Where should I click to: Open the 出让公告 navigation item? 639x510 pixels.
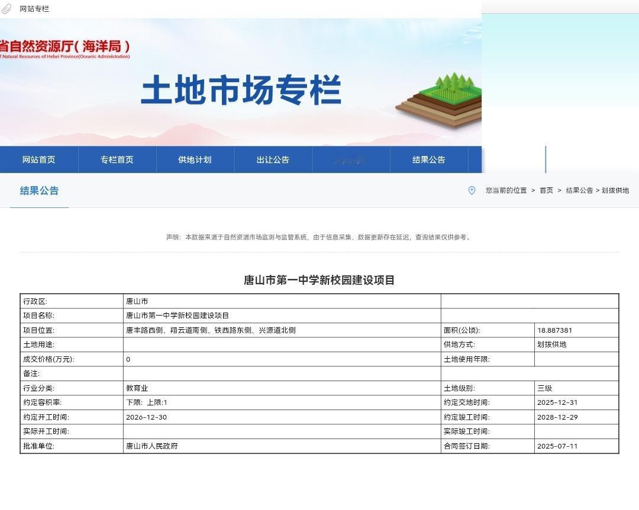[x=273, y=160]
